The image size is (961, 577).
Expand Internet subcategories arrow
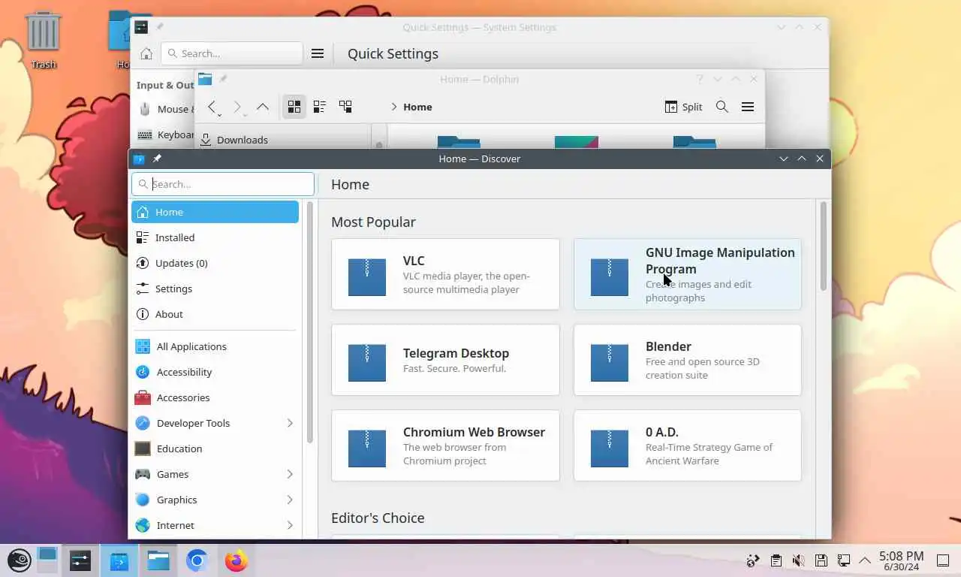click(x=290, y=525)
